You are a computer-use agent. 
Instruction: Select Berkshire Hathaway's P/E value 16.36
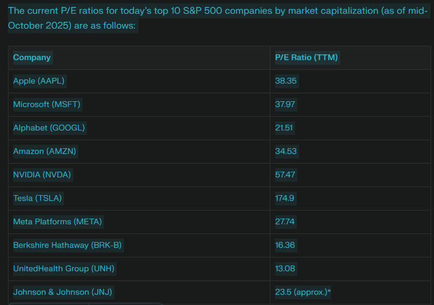click(285, 245)
